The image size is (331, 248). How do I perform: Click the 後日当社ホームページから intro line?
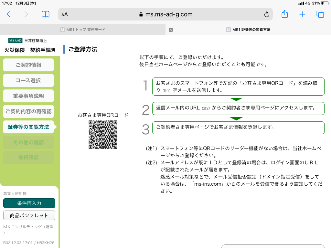tap(203, 64)
